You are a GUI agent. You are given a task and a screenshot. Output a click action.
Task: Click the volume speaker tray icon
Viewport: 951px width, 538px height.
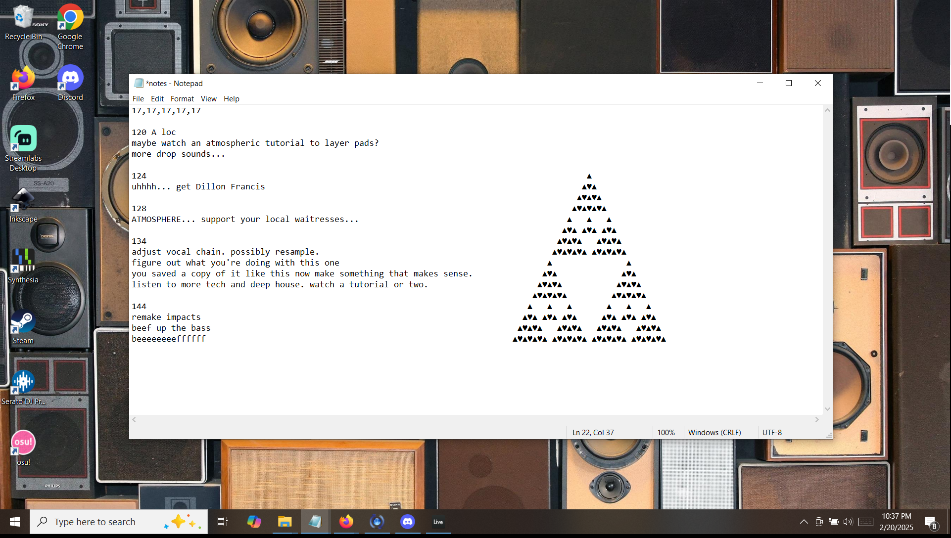pyautogui.click(x=848, y=522)
